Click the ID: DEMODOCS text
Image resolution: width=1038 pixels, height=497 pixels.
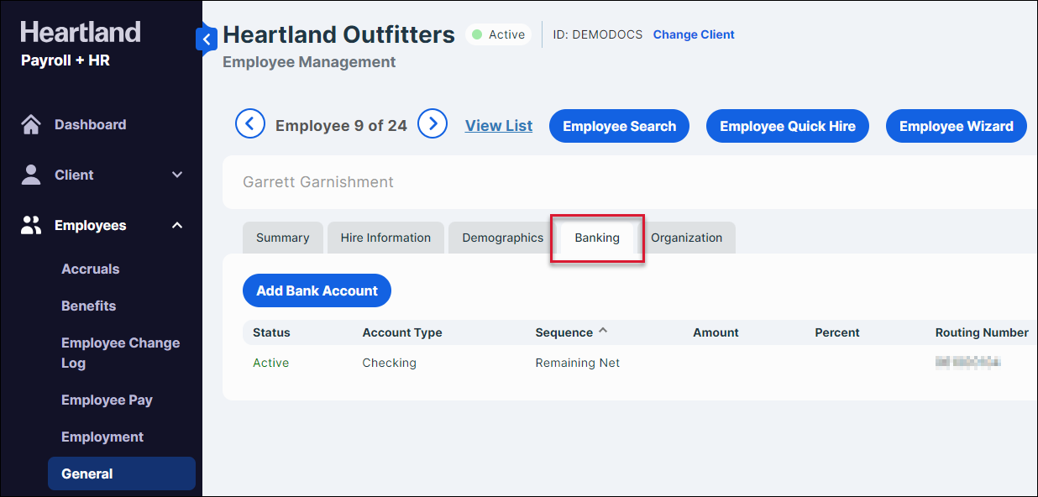(598, 34)
